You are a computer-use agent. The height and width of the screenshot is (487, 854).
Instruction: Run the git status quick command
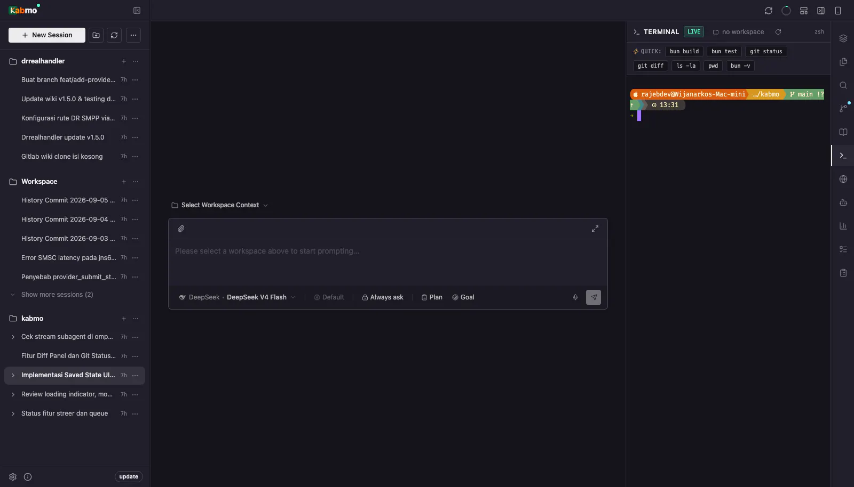(766, 51)
